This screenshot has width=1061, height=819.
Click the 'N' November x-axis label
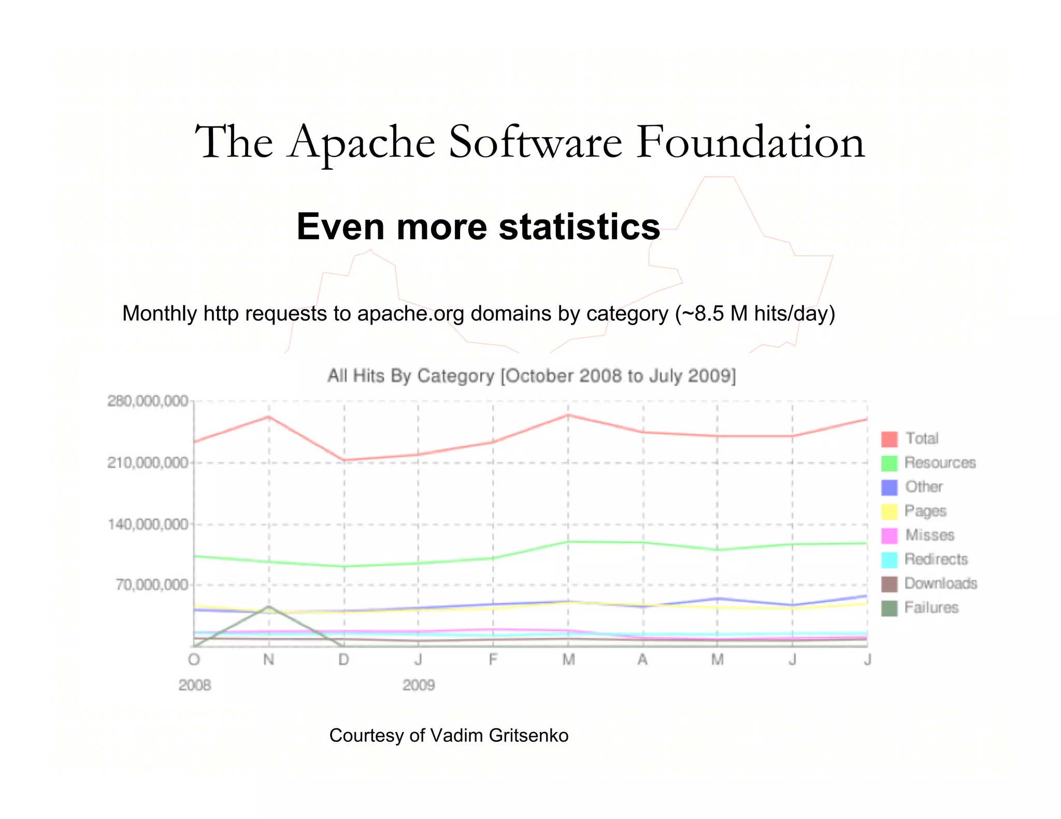tap(268, 660)
